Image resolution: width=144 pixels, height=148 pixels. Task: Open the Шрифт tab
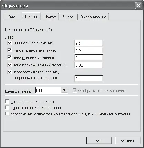[49, 17]
